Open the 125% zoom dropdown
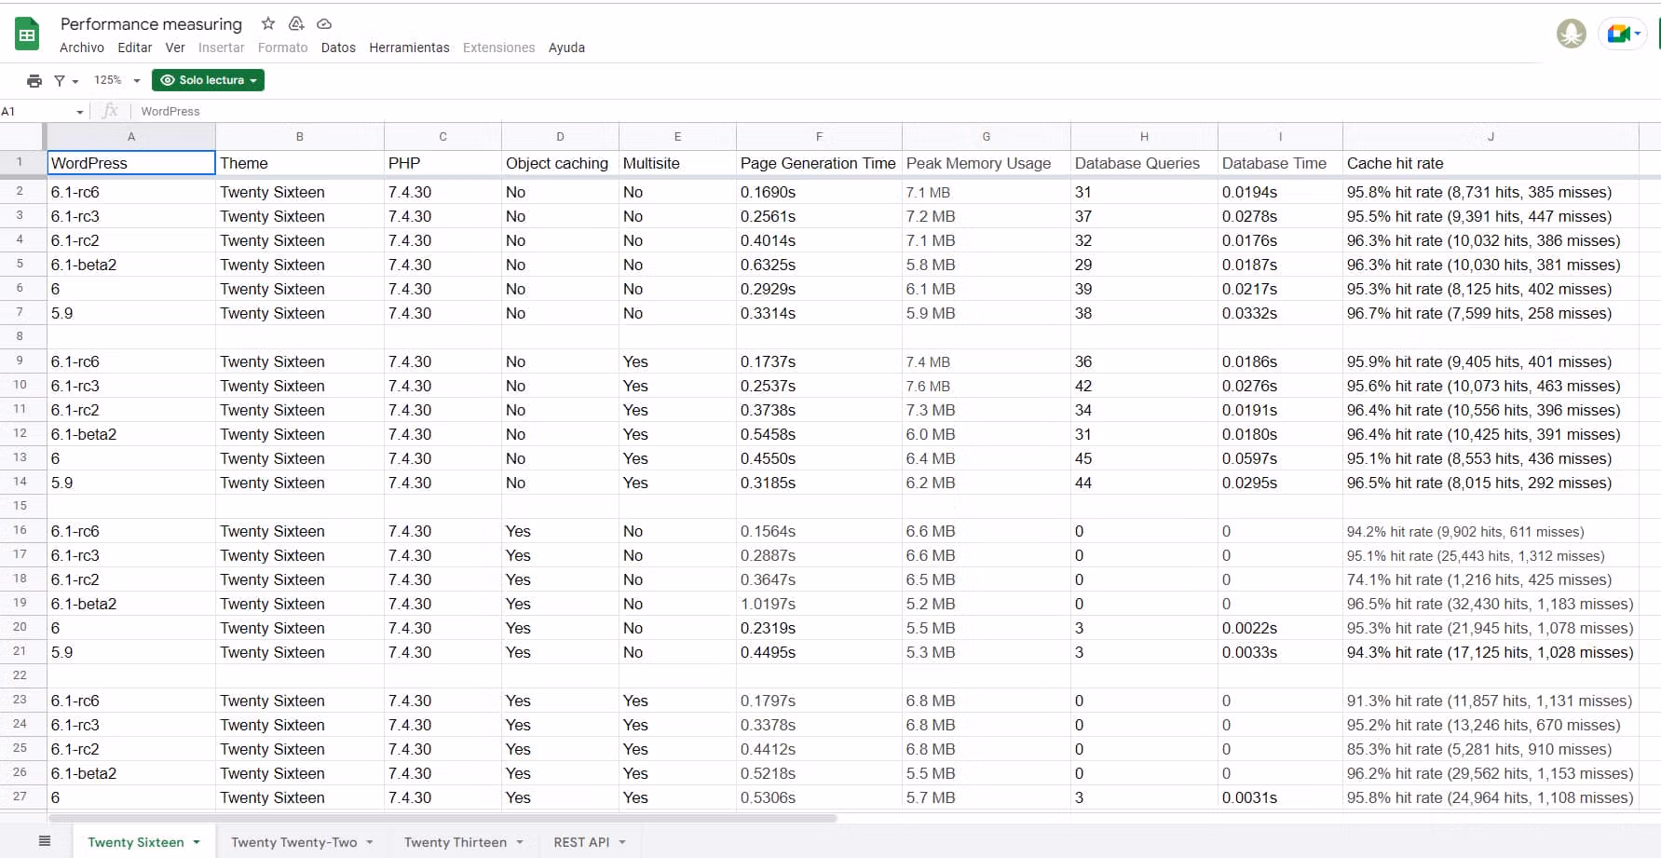This screenshot has height=858, width=1661. (x=117, y=81)
